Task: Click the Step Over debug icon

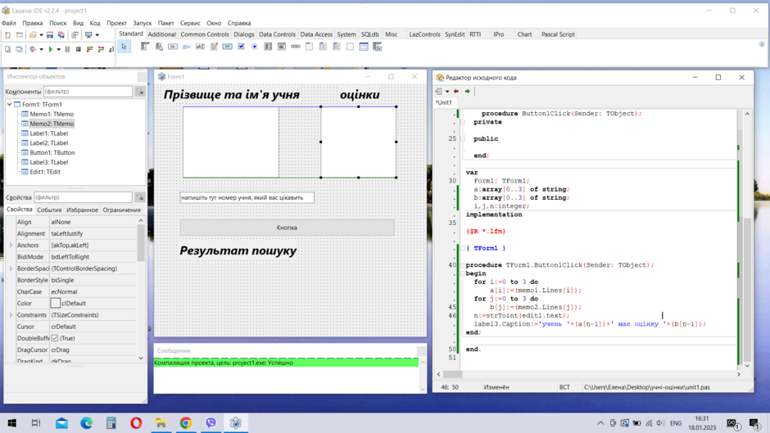Action: point(101,49)
